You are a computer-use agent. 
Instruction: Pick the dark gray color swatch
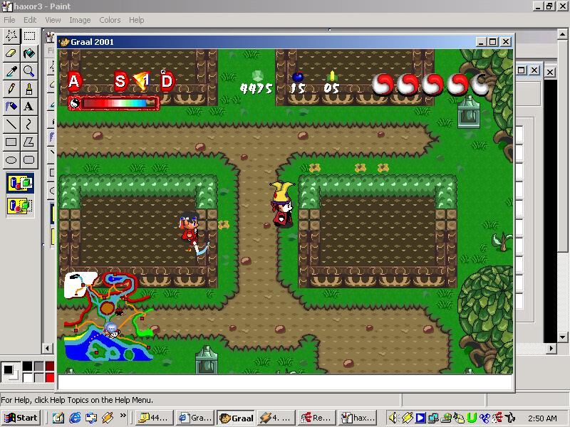click(x=38, y=366)
